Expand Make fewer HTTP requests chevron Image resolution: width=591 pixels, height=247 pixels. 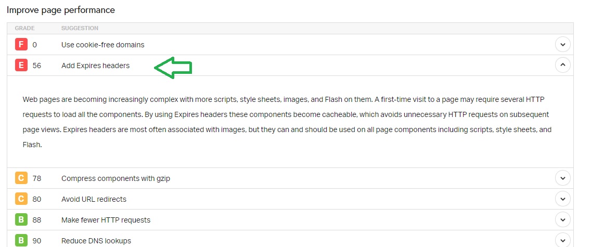563,219
